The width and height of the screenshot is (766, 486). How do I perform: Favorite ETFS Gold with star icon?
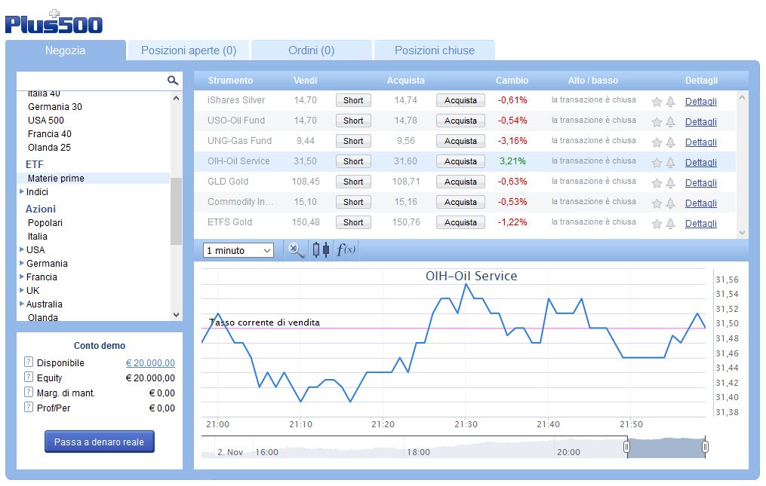[657, 224]
